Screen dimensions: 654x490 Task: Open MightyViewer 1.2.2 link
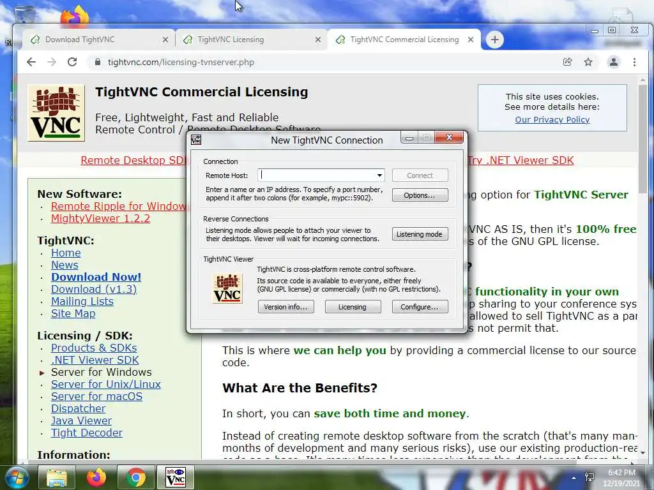100,218
